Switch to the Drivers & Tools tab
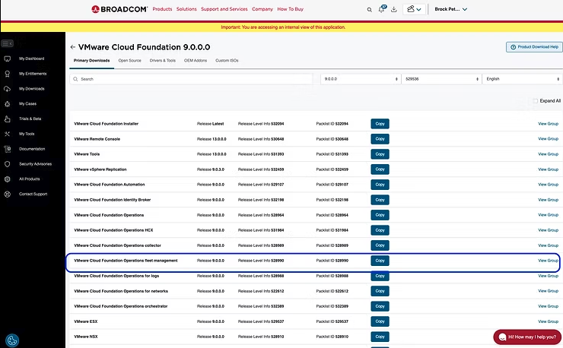 (162, 60)
